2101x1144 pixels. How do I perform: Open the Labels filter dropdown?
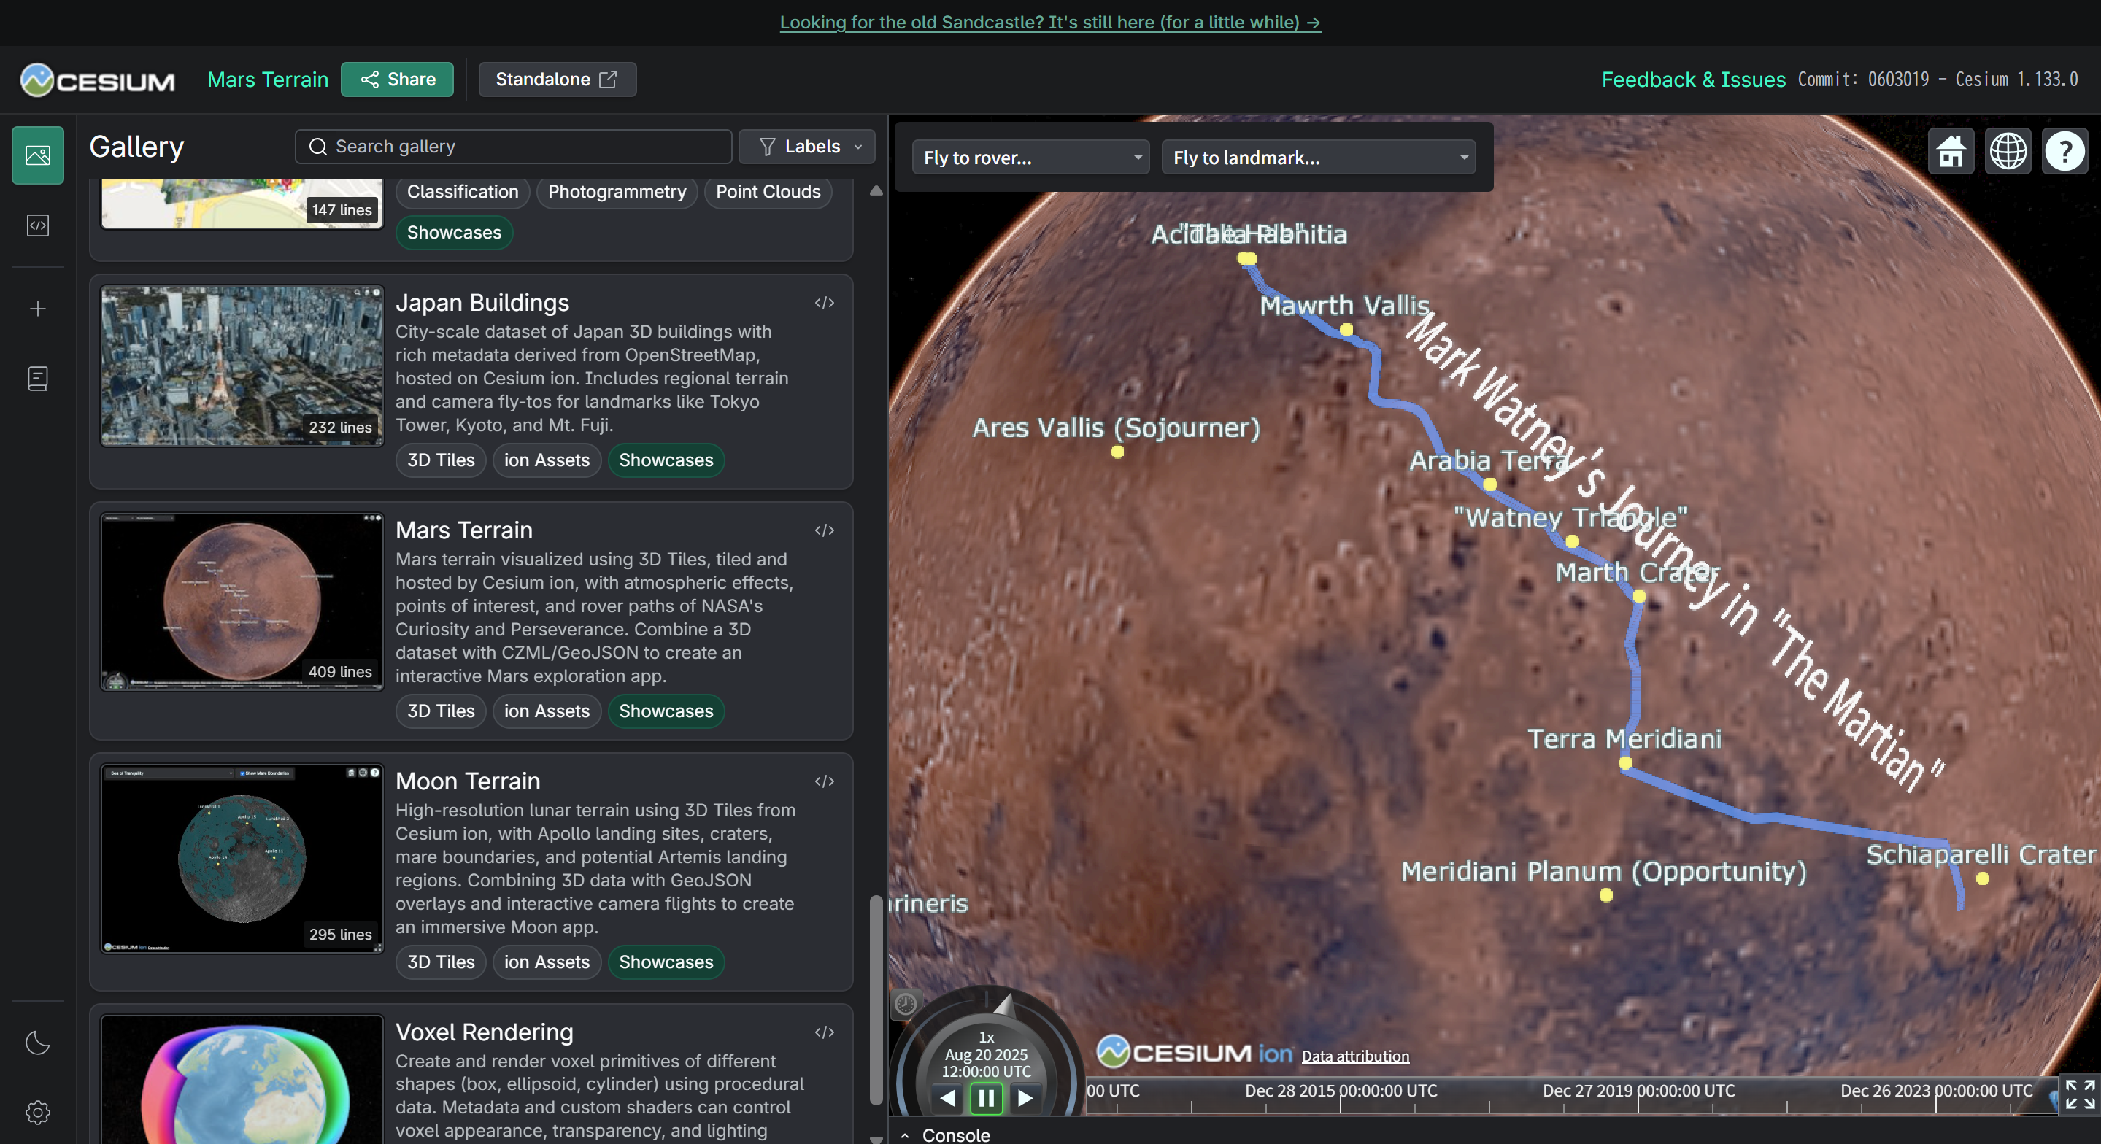(807, 146)
